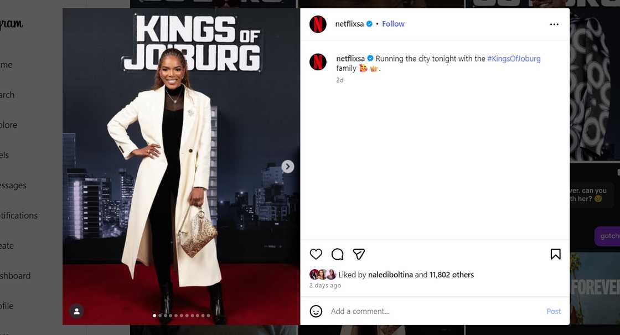Open more options three-dot menu

click(x=554, y=24)
